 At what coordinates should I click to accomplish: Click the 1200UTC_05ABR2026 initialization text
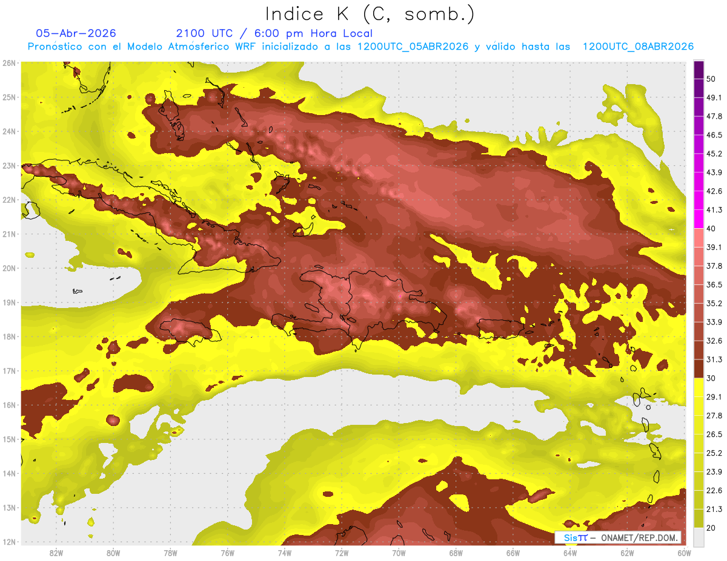413,47
